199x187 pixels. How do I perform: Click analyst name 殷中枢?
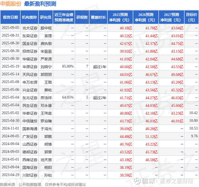pos(46,28)
